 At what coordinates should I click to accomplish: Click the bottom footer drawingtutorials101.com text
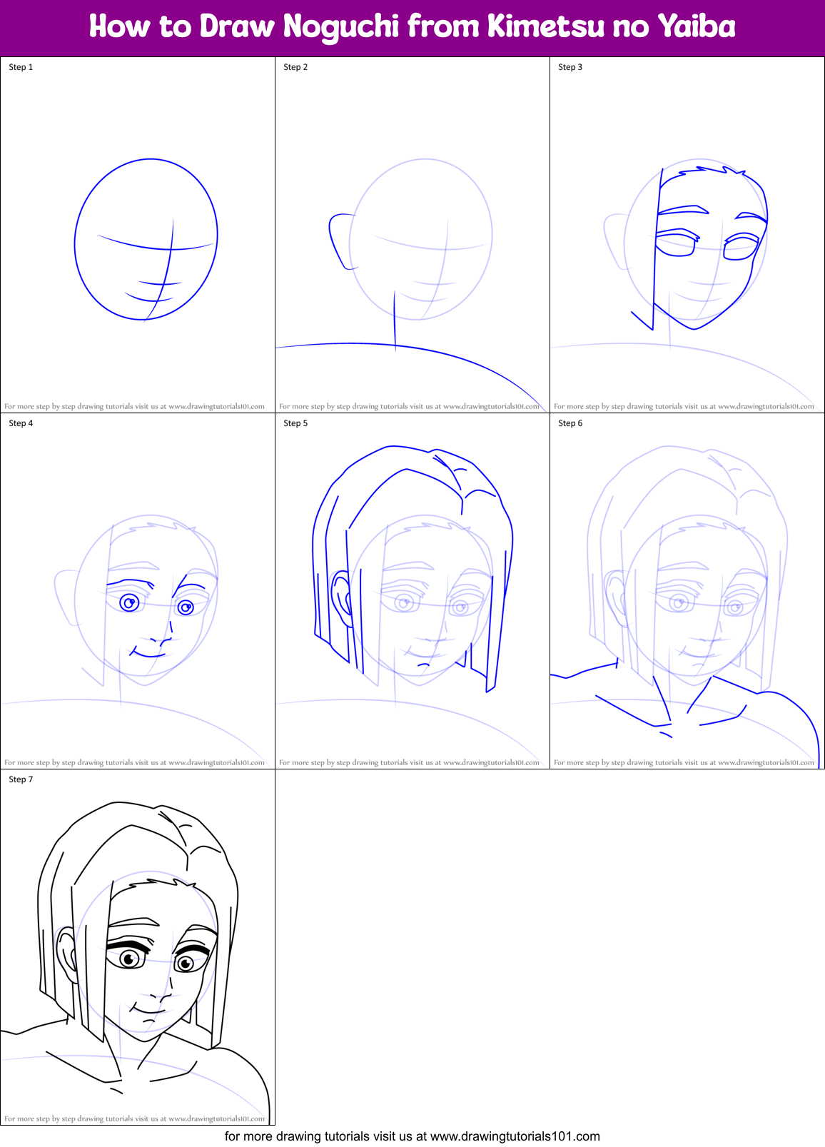tap(412, 1136)
